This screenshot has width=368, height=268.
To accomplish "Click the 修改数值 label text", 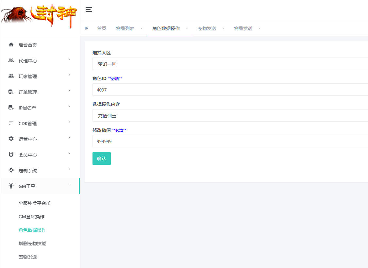I will tap(102, 130).
